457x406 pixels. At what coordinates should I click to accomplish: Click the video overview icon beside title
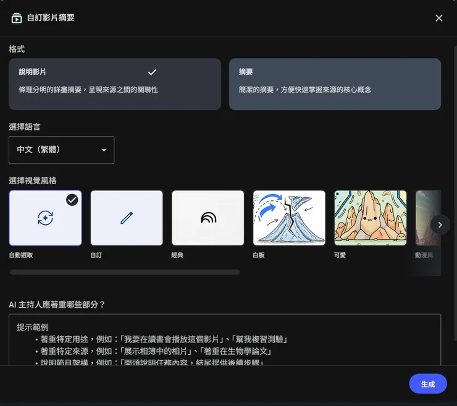point(17,18)
